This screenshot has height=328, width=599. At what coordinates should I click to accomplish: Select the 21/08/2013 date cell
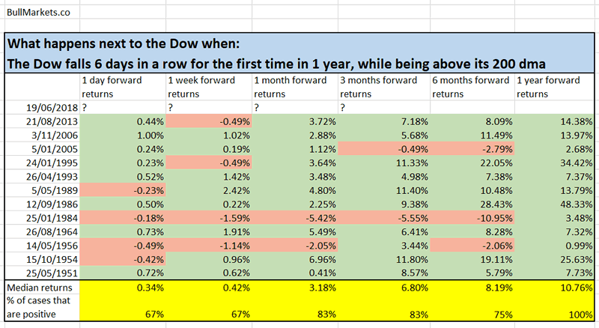[x=41, y=121]
